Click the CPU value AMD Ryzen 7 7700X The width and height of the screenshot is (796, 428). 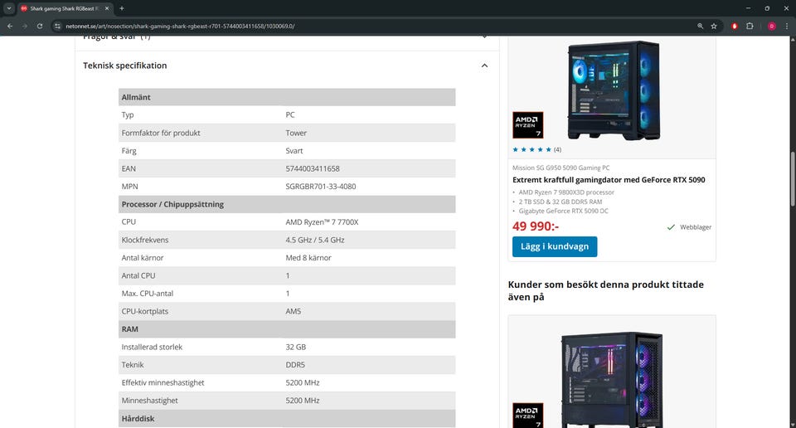pyautogui.click(x=322, y=221)
